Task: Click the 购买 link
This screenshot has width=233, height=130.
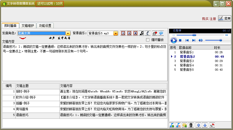Action: coord(205,19)
